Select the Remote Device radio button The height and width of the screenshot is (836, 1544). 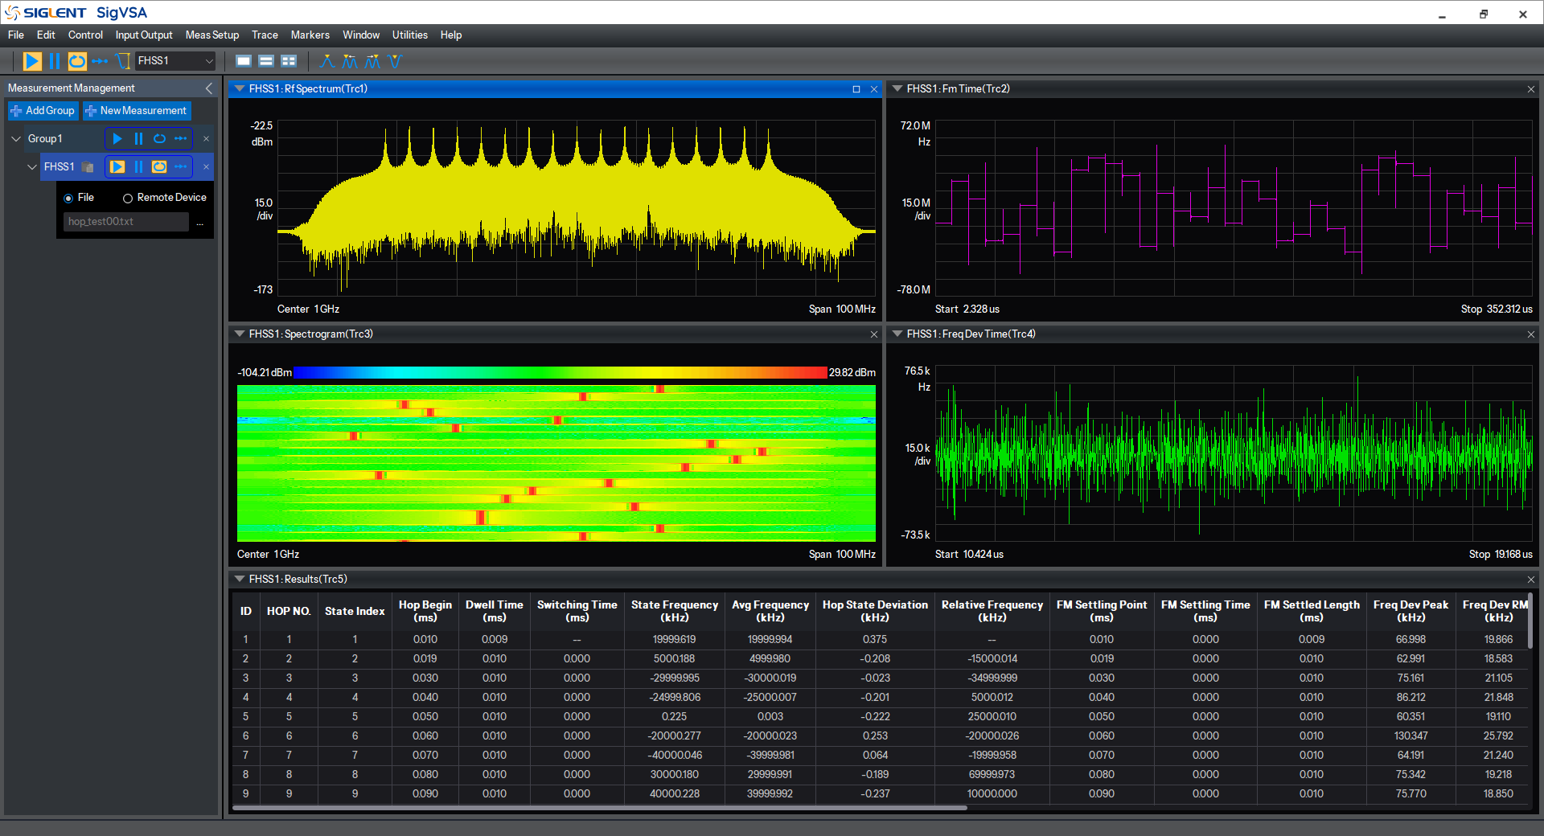click(128, 198)
